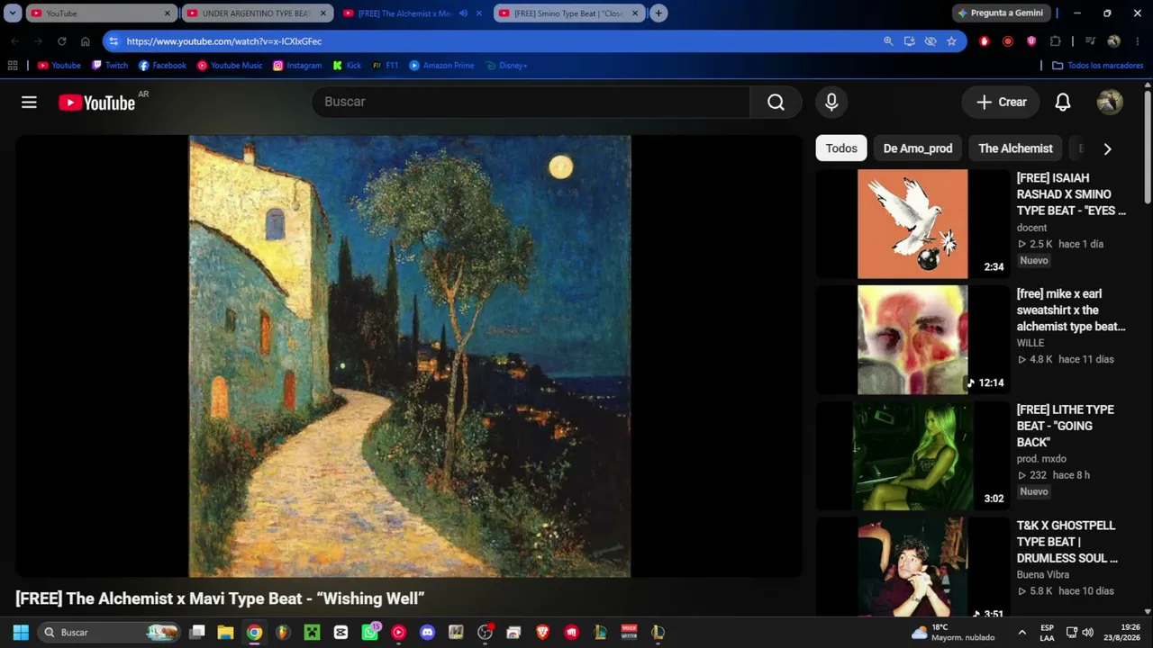Select the Todos filter chip
1153x648 pixels.
pyautogui.click(x=841, y=148)
